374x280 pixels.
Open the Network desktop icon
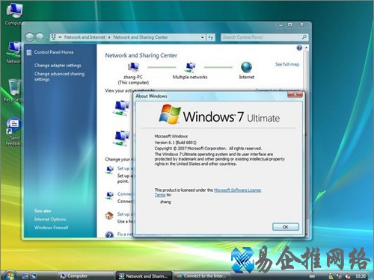click(x=14, y=52)
